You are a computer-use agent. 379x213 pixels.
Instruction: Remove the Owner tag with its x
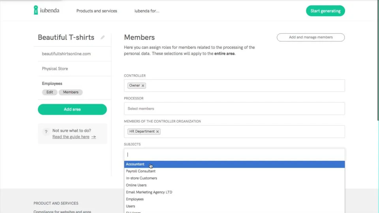(143, 86)
